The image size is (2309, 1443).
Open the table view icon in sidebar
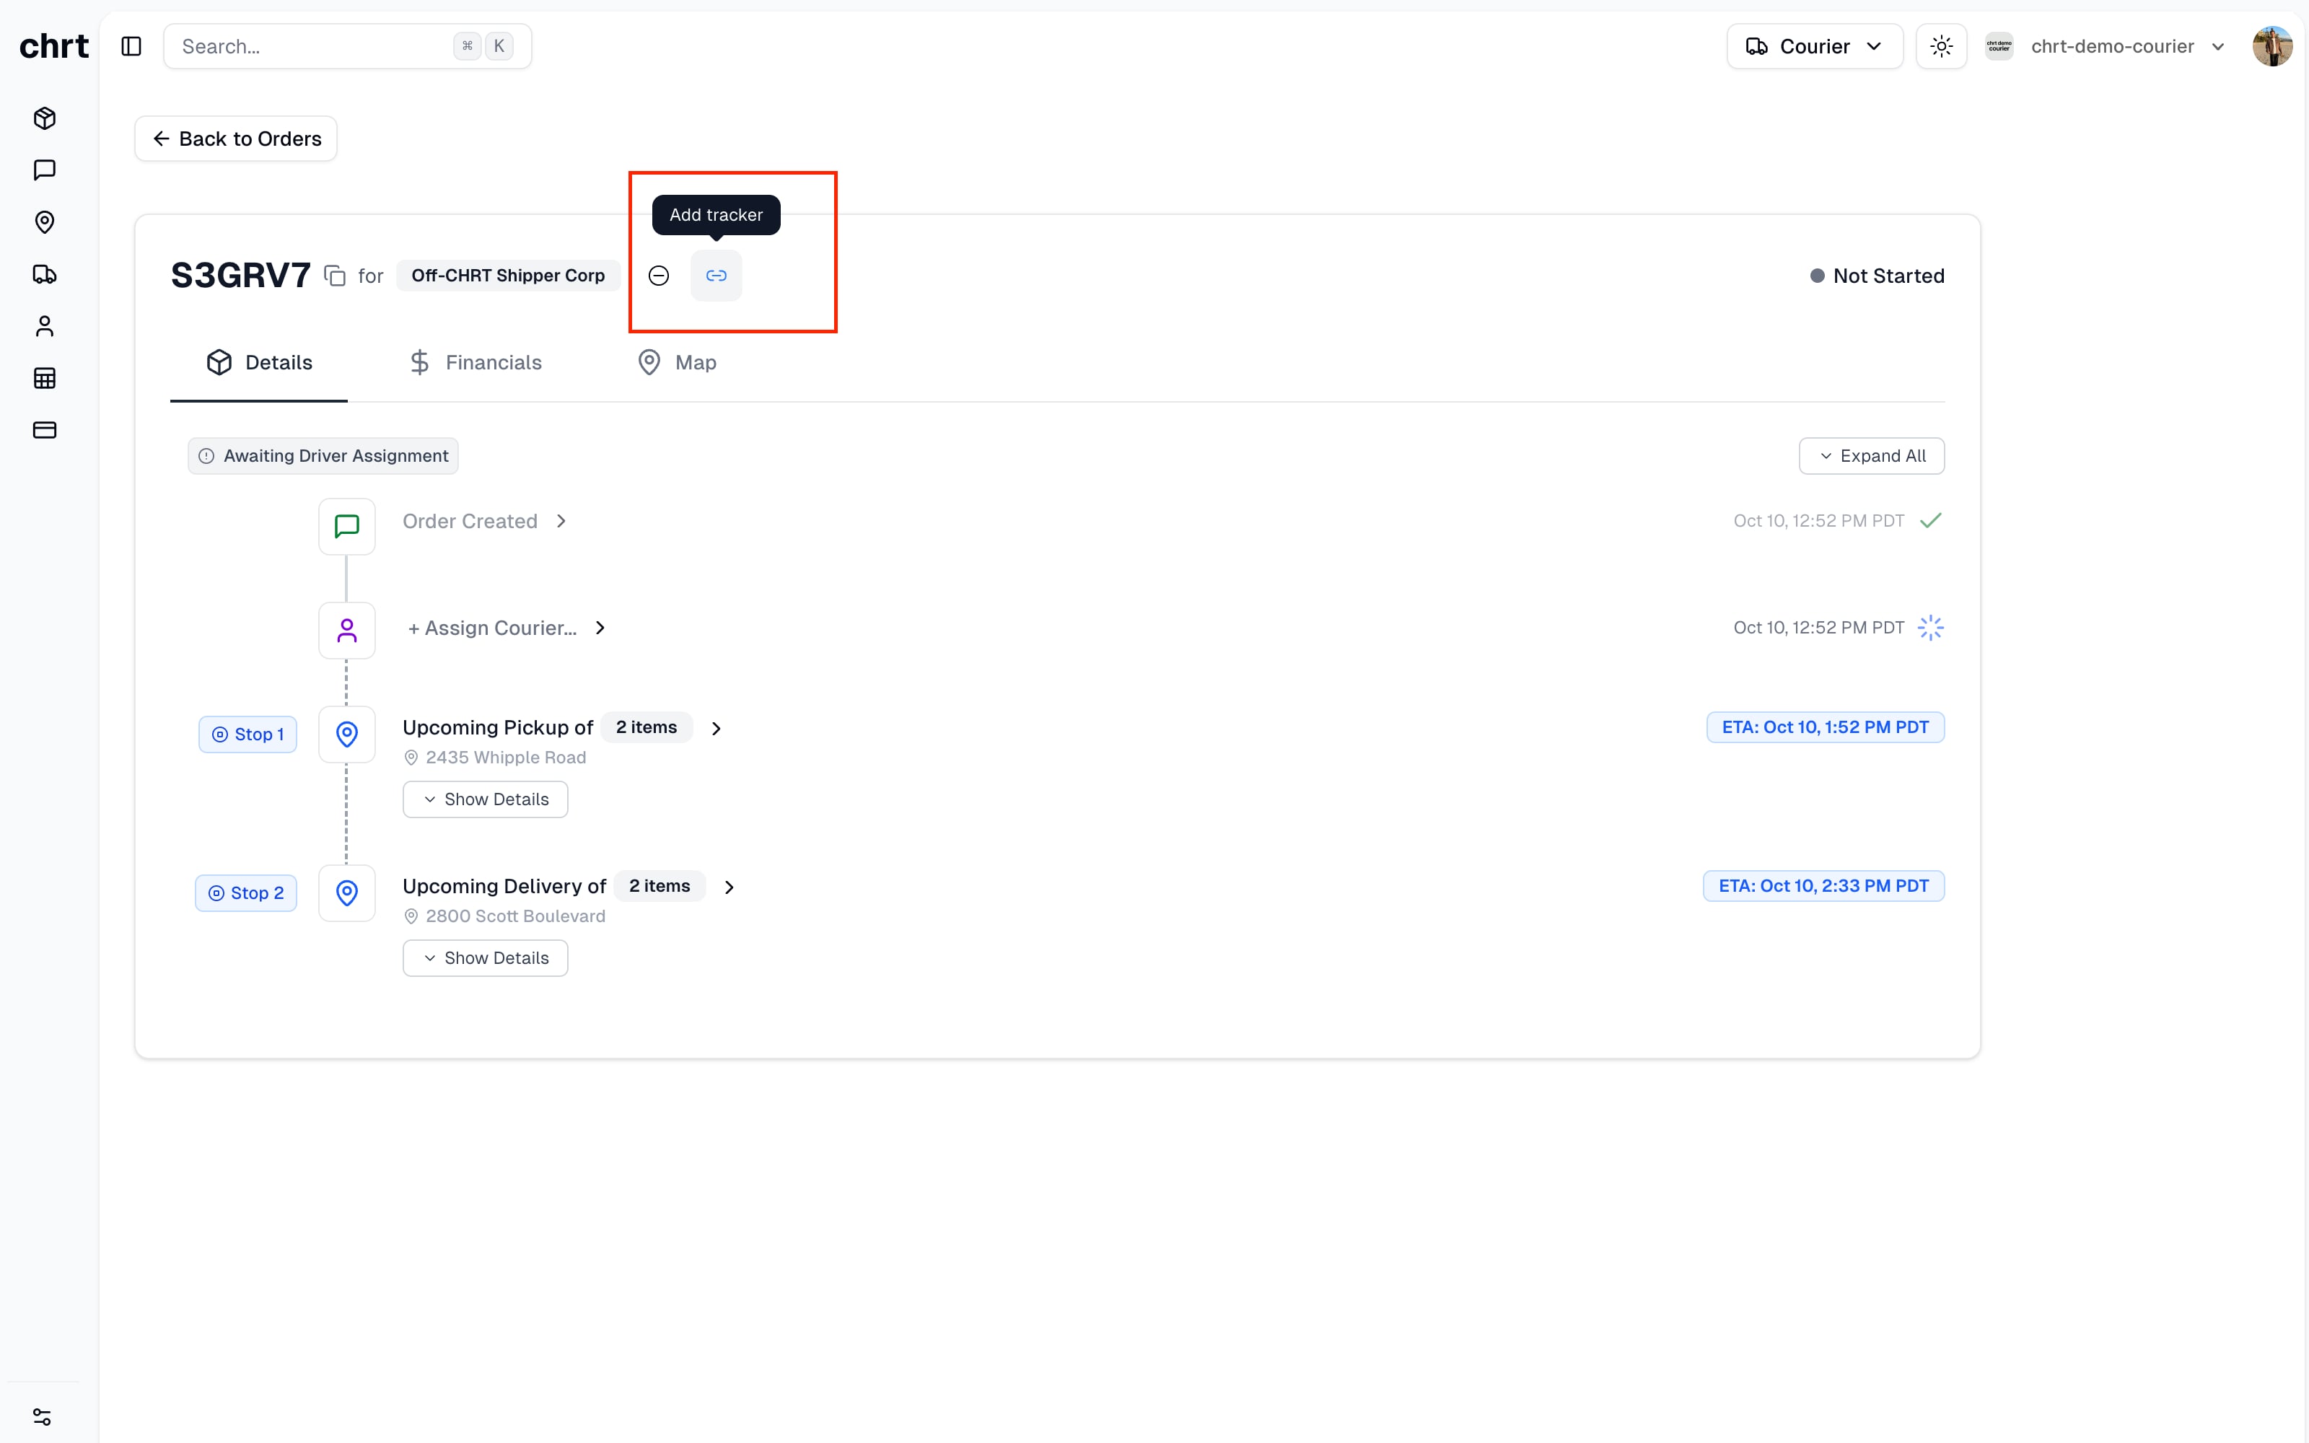tap(44, 378)
